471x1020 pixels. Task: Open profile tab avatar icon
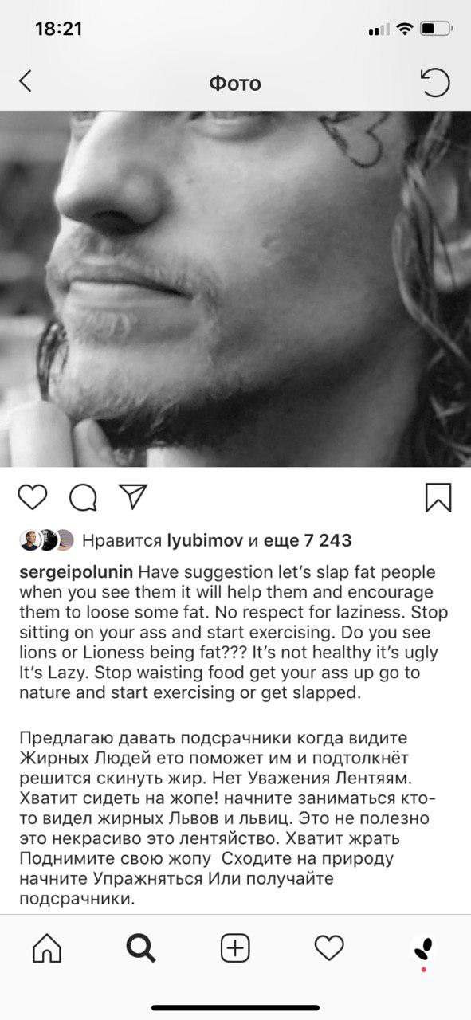pyautogui.click(x=423, y=948)
